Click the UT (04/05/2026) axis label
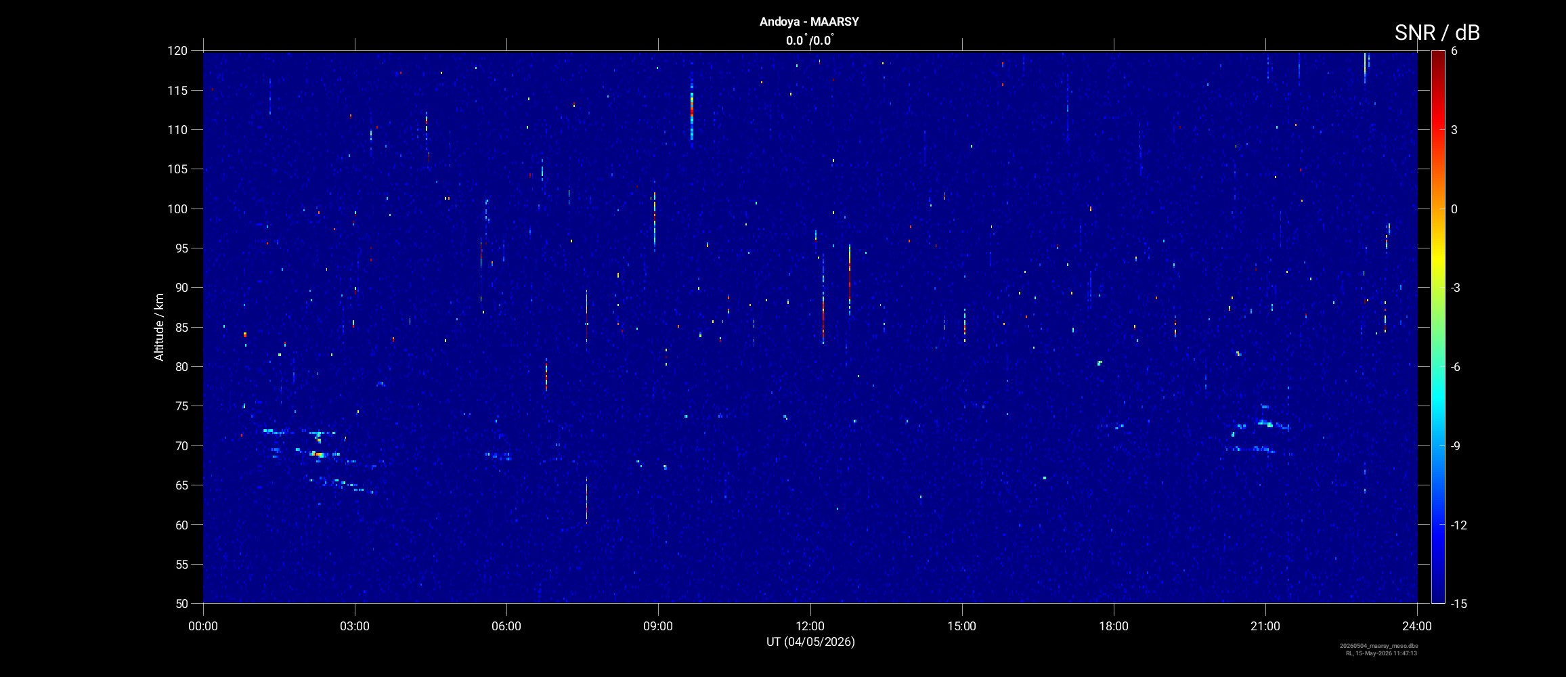 pyautogui.click(x=810, y=642)
